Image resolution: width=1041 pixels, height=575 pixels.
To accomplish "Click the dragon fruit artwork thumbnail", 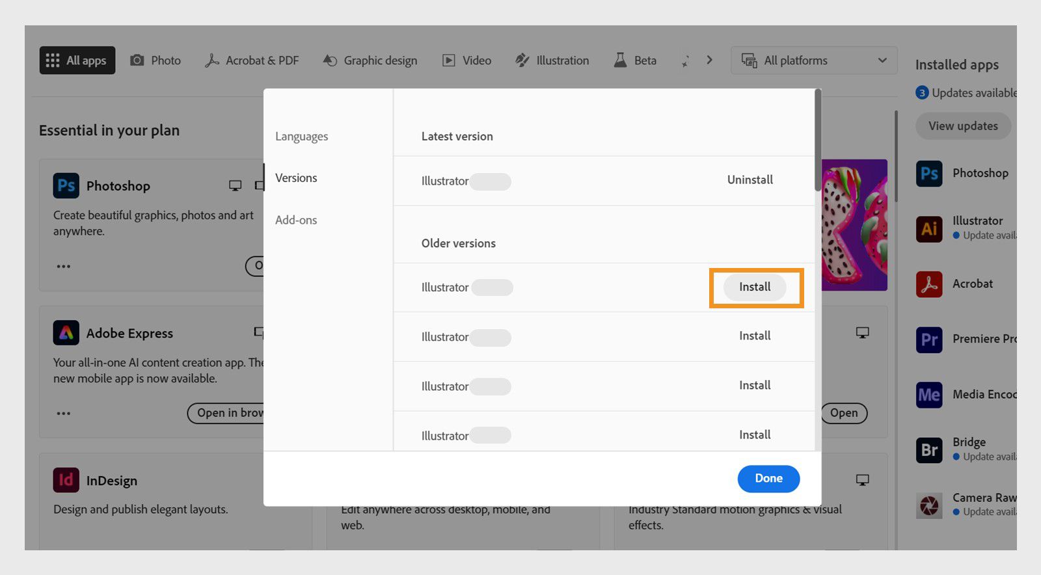I will coord(854,225).
